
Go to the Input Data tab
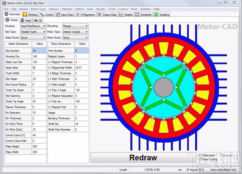(x=65, y=15)
